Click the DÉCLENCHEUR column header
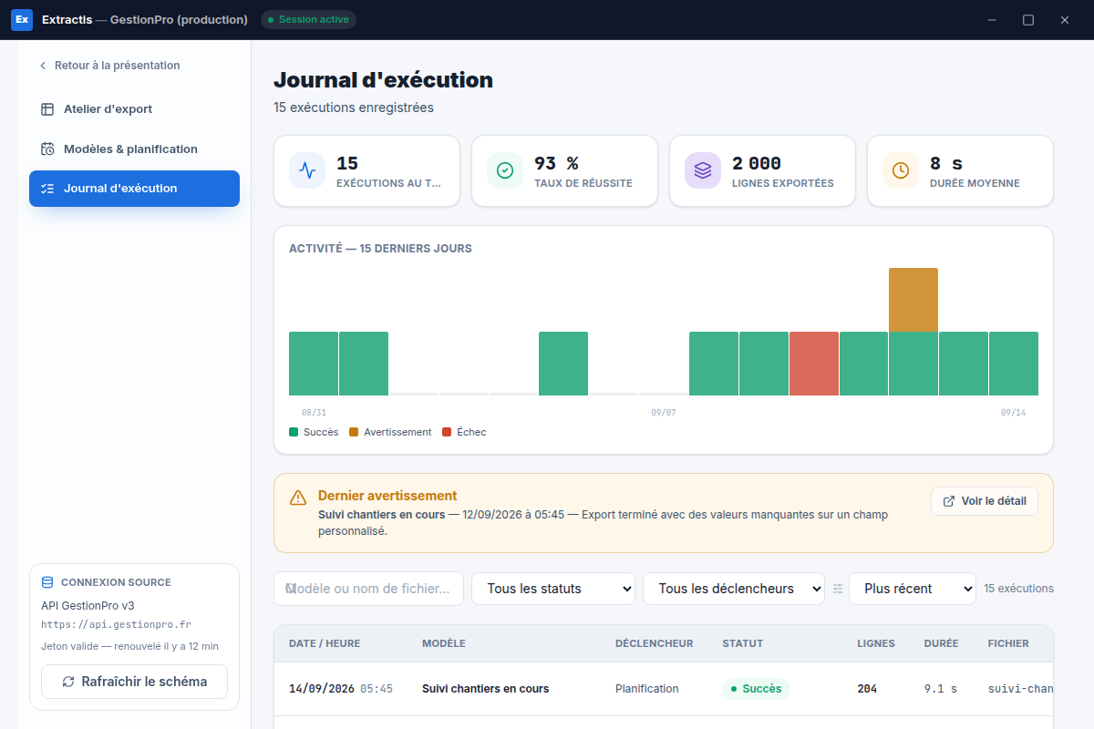Viewport: 1094px width, 729px height. pyautogui.click(x=655, y=643)
